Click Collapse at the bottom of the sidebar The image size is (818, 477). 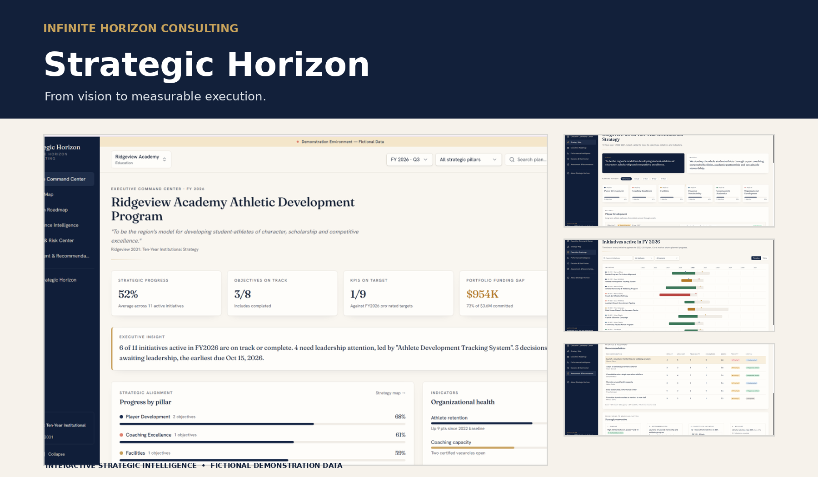[56, 454]
